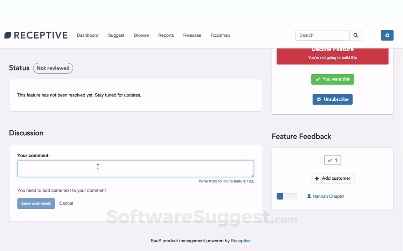This screenshot has height=251, width=403.
Task: Switch to the Reports section
Action: (x=166, y=35)
